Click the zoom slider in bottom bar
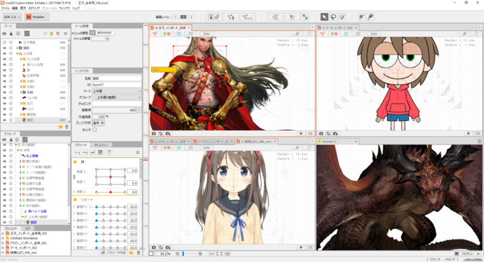 (189, 254)
